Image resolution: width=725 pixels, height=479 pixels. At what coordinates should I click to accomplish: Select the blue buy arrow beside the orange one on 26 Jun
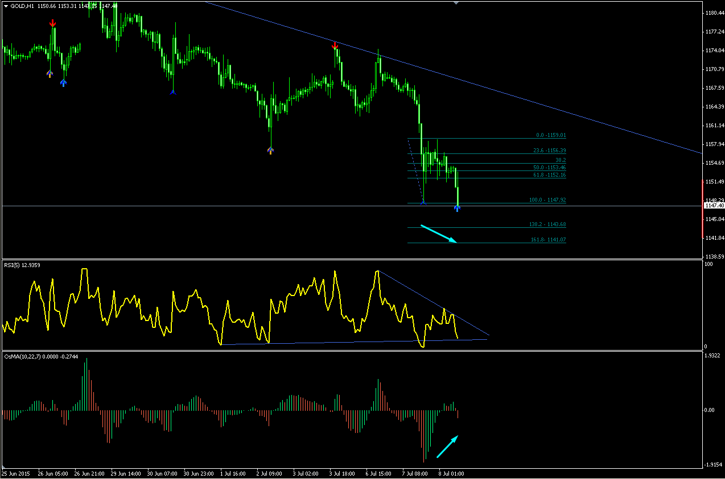click(63, 83)
